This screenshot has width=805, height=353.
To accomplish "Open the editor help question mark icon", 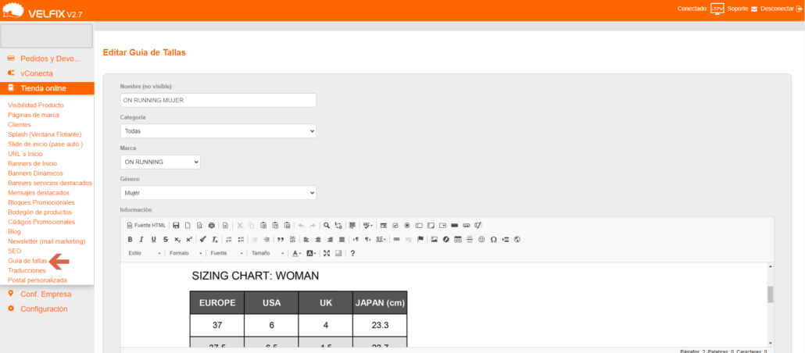I will pyautogui.click(x=352, y=254).
